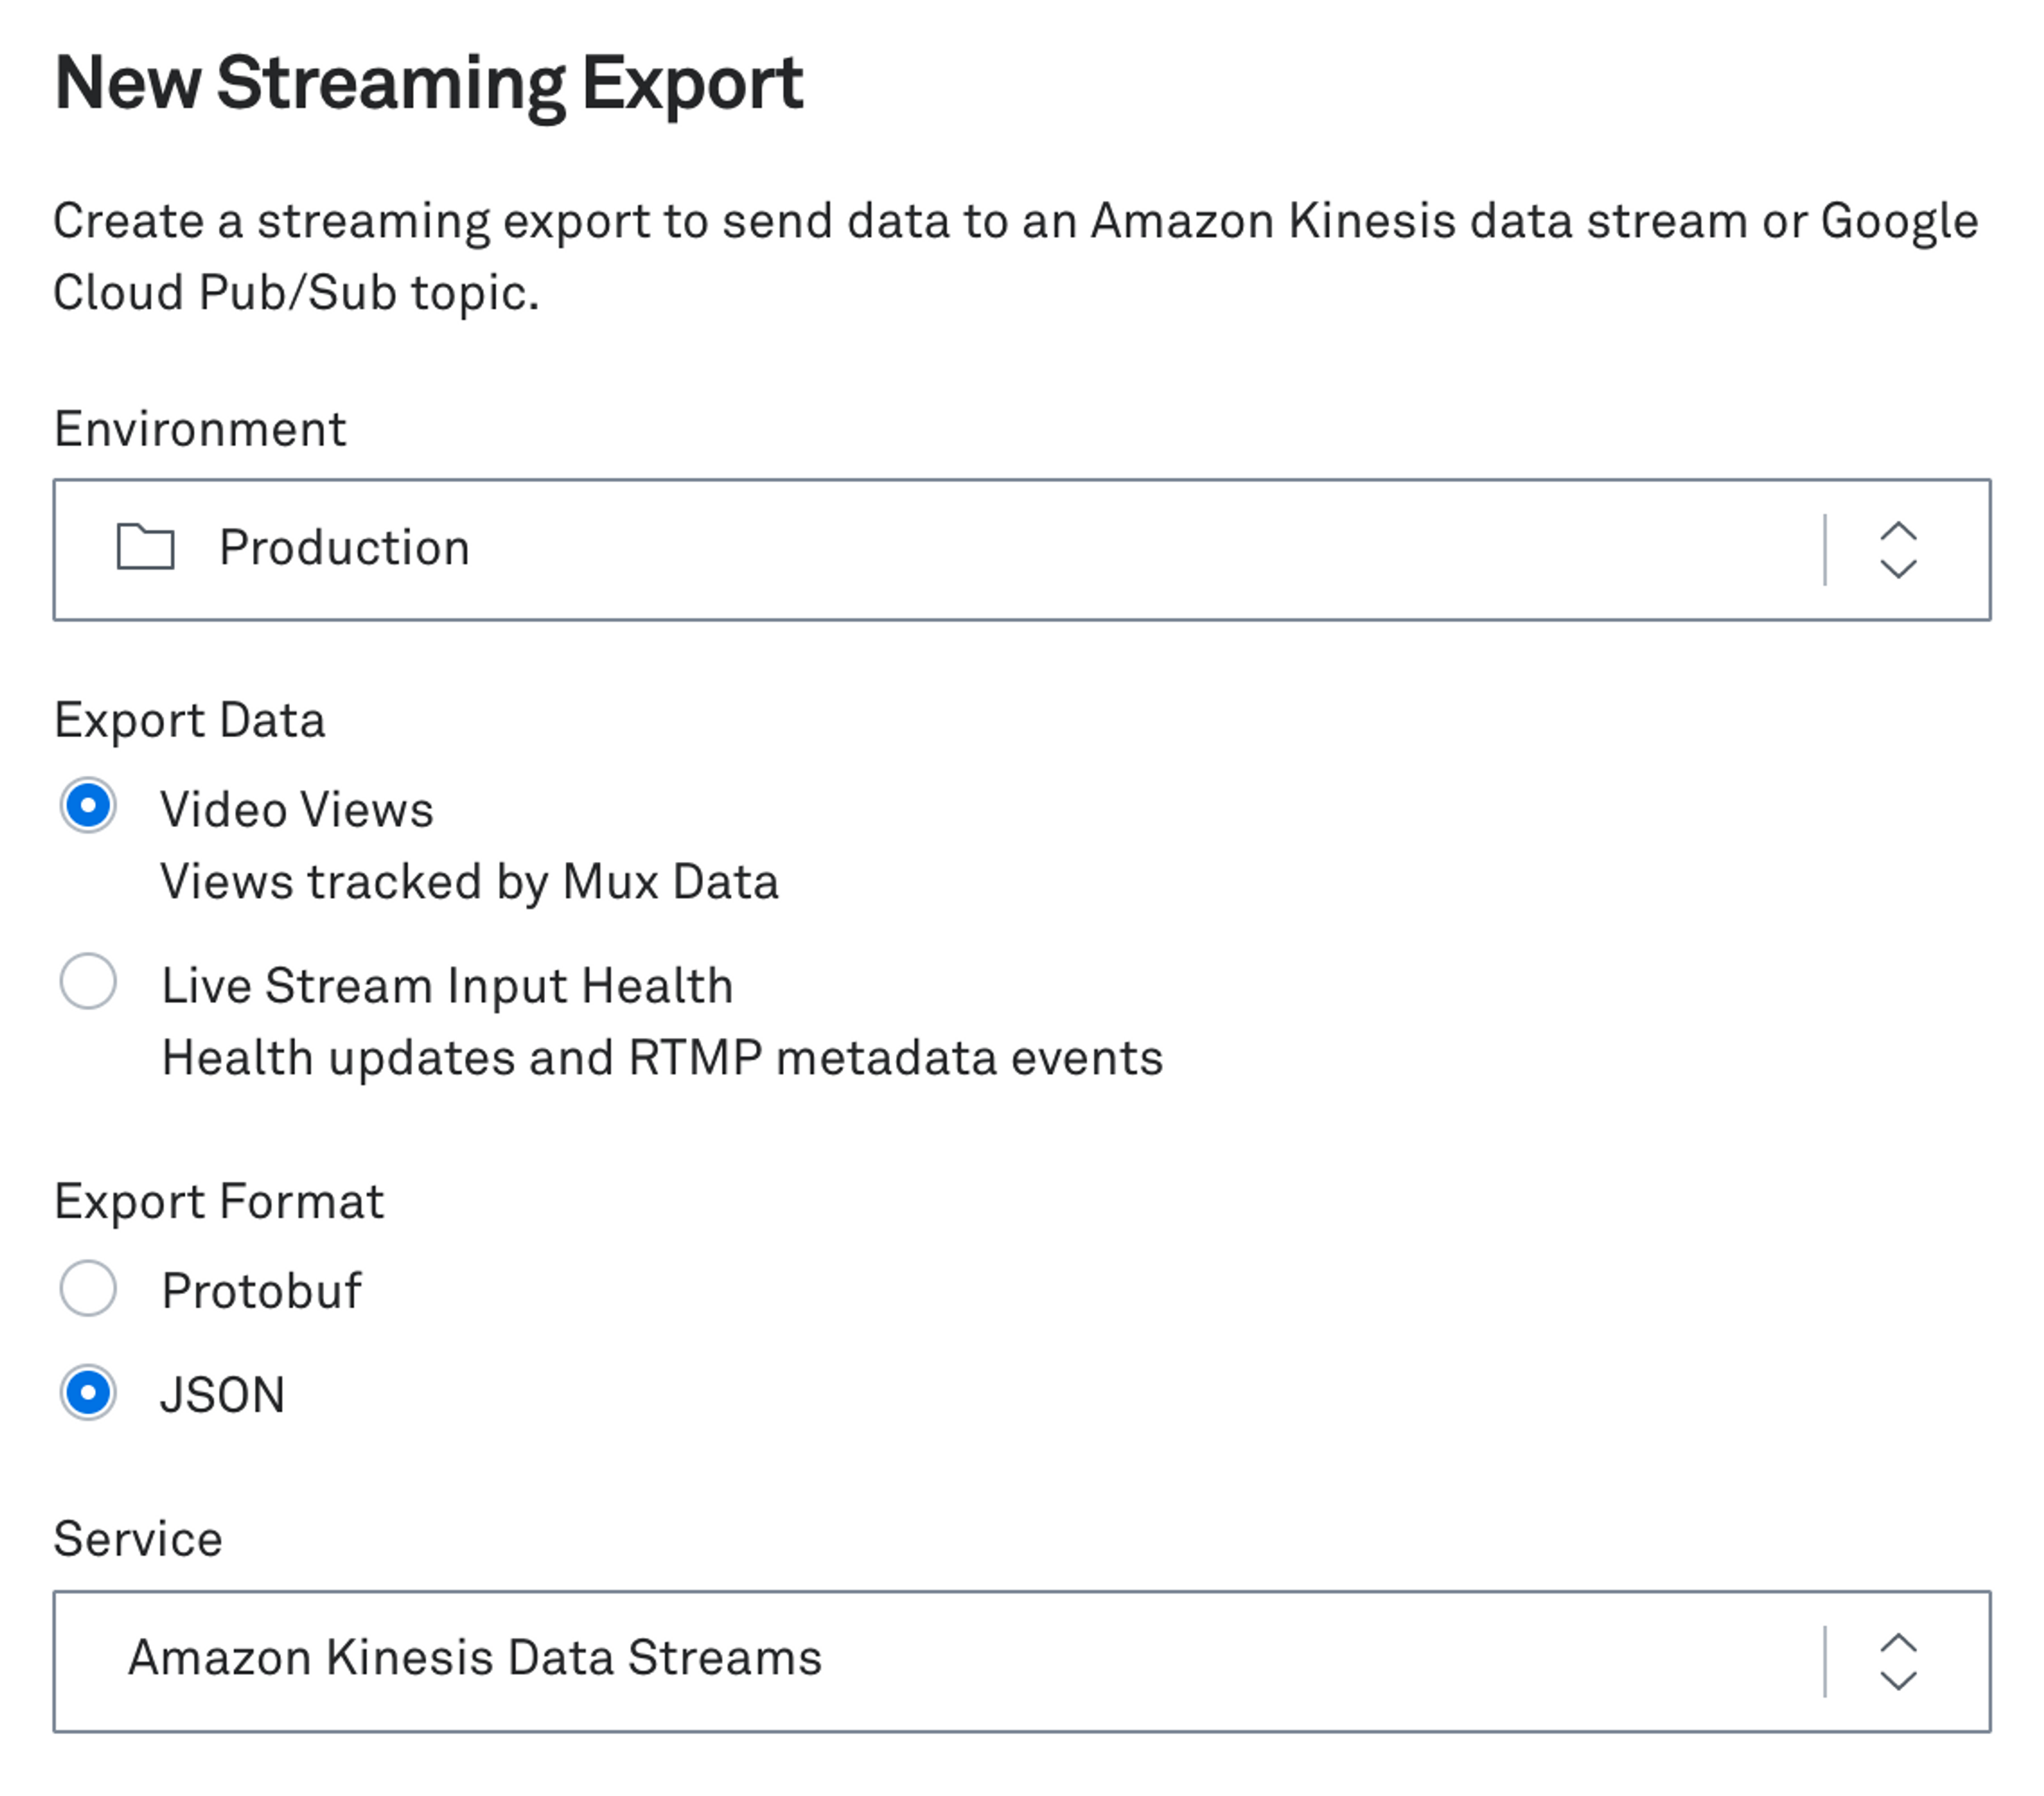Click the Production text in Environment field
The image size is (2044, 1796).
tap(344, 548)
